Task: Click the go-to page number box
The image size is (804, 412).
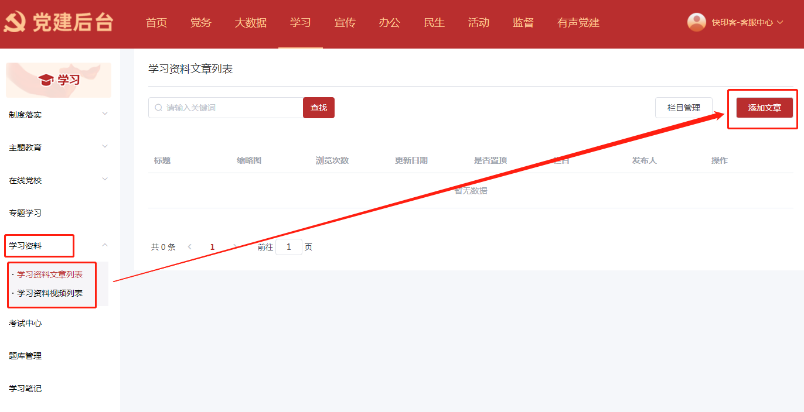Action: [288, 247]
